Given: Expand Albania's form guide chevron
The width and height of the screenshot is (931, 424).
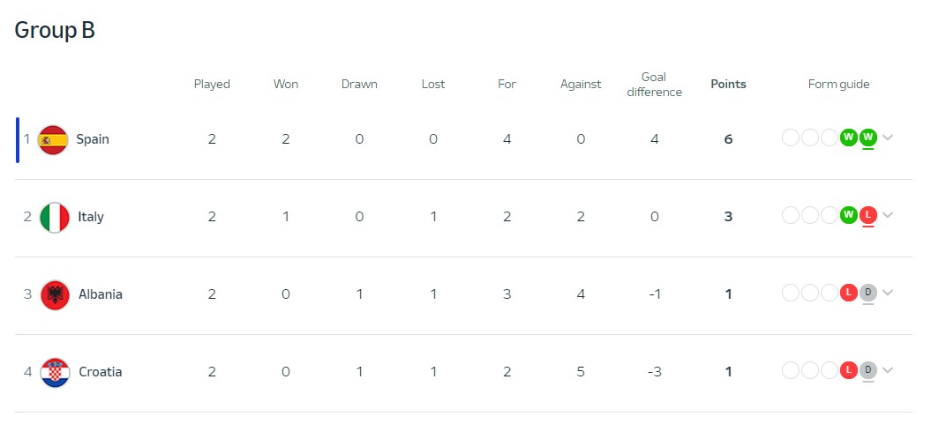Looking at the screenshot, I should [x=888, y=293].
